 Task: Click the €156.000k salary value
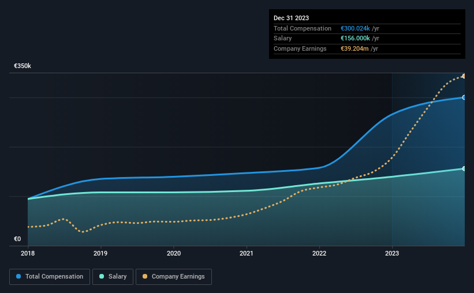tap(355, 39)
